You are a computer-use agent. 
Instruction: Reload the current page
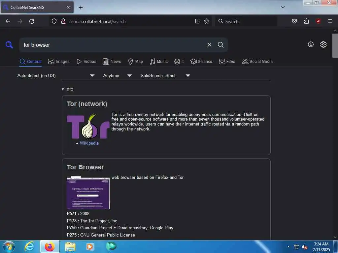(32, 21)
